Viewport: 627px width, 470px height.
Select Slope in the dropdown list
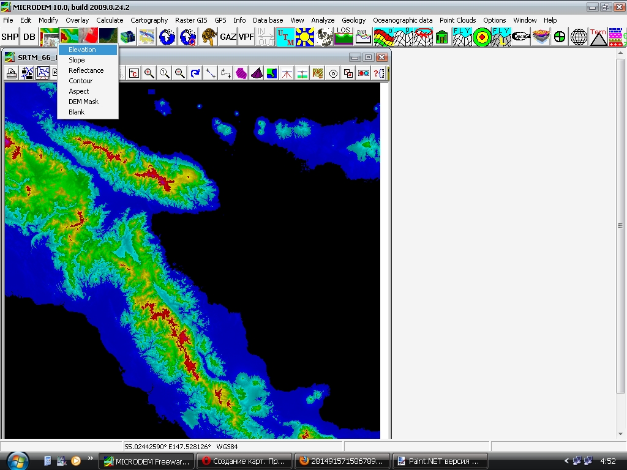[x=77, y=60]
